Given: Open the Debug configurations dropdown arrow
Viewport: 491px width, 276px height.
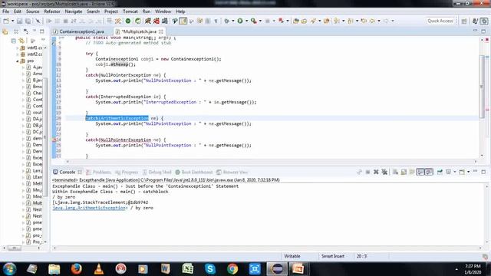Looking at the screenshot, I should (x=233, y=21).
